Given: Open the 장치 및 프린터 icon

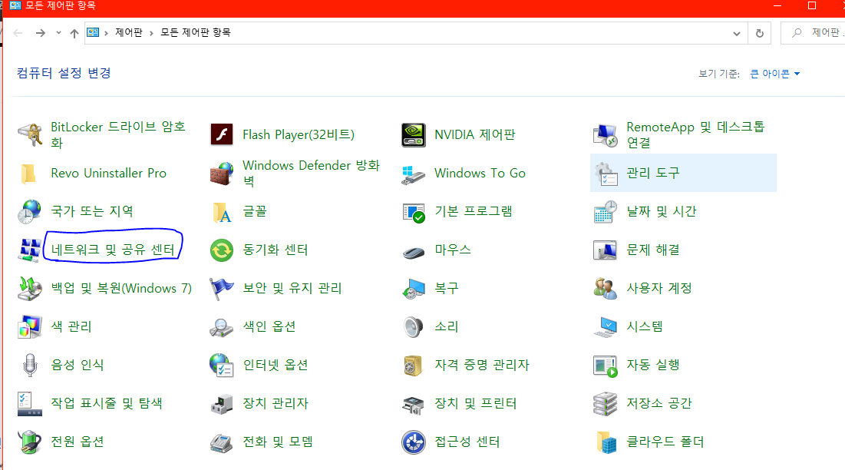Looking at the screenshot, I should [x=414, y=405].
